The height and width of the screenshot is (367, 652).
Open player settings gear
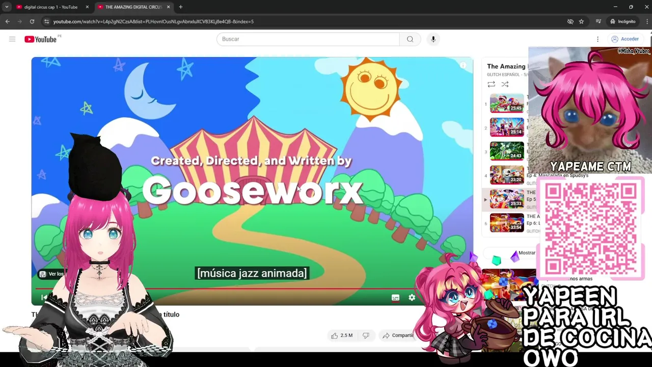(x=412, y=298)
